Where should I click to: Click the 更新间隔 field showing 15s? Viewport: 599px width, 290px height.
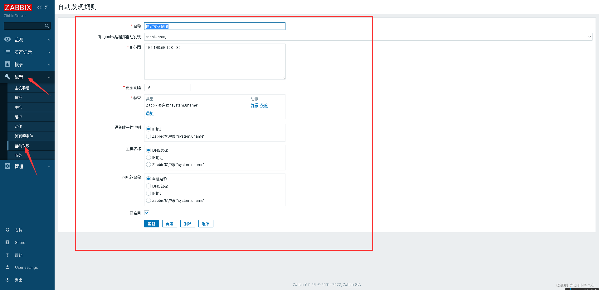point(168,88)
